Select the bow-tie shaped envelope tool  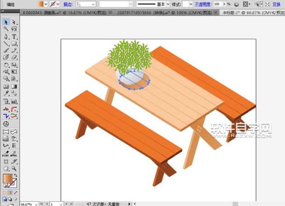pyautogui.click(x=6, y=132)
